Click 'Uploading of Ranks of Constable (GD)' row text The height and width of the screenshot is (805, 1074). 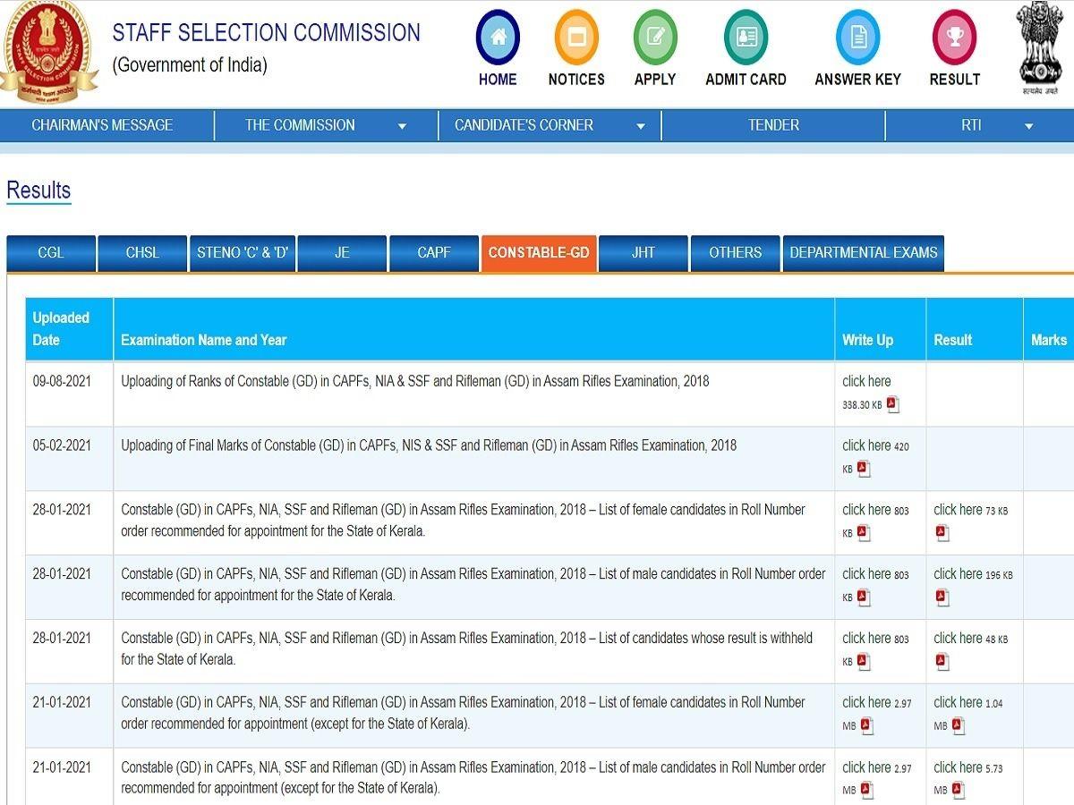[415, 381]
